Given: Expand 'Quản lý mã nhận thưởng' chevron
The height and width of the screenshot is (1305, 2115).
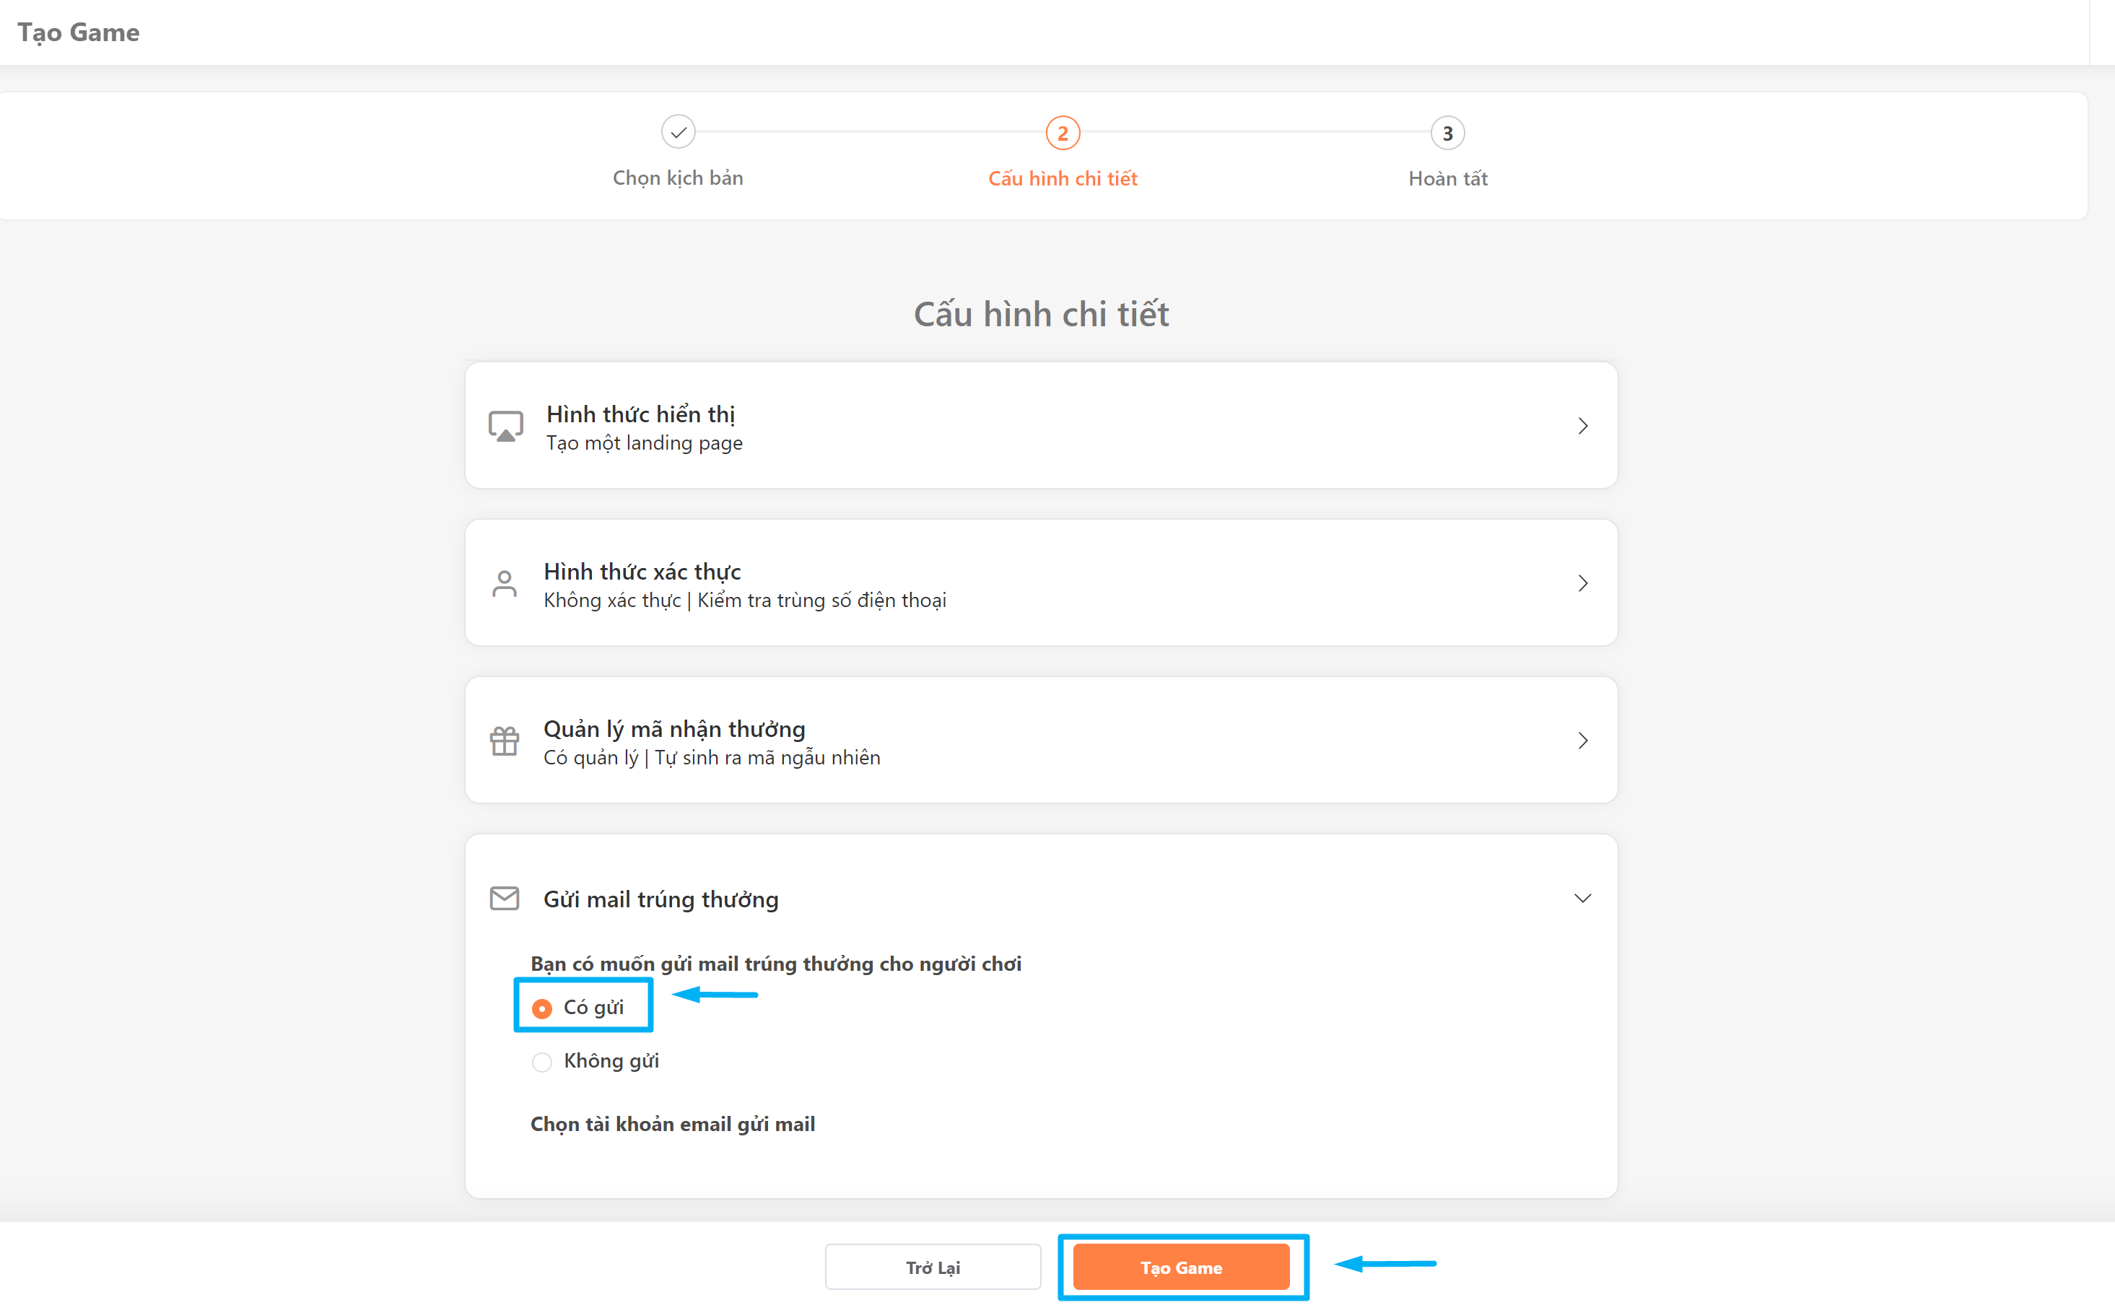Looking at the screenshot, I should coord(1582,741).
